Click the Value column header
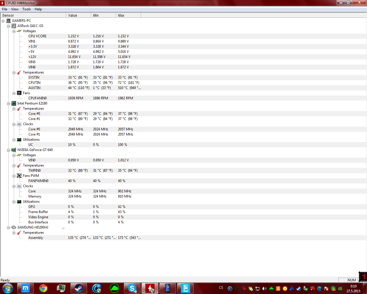367x294 pixels. point(79,16)
